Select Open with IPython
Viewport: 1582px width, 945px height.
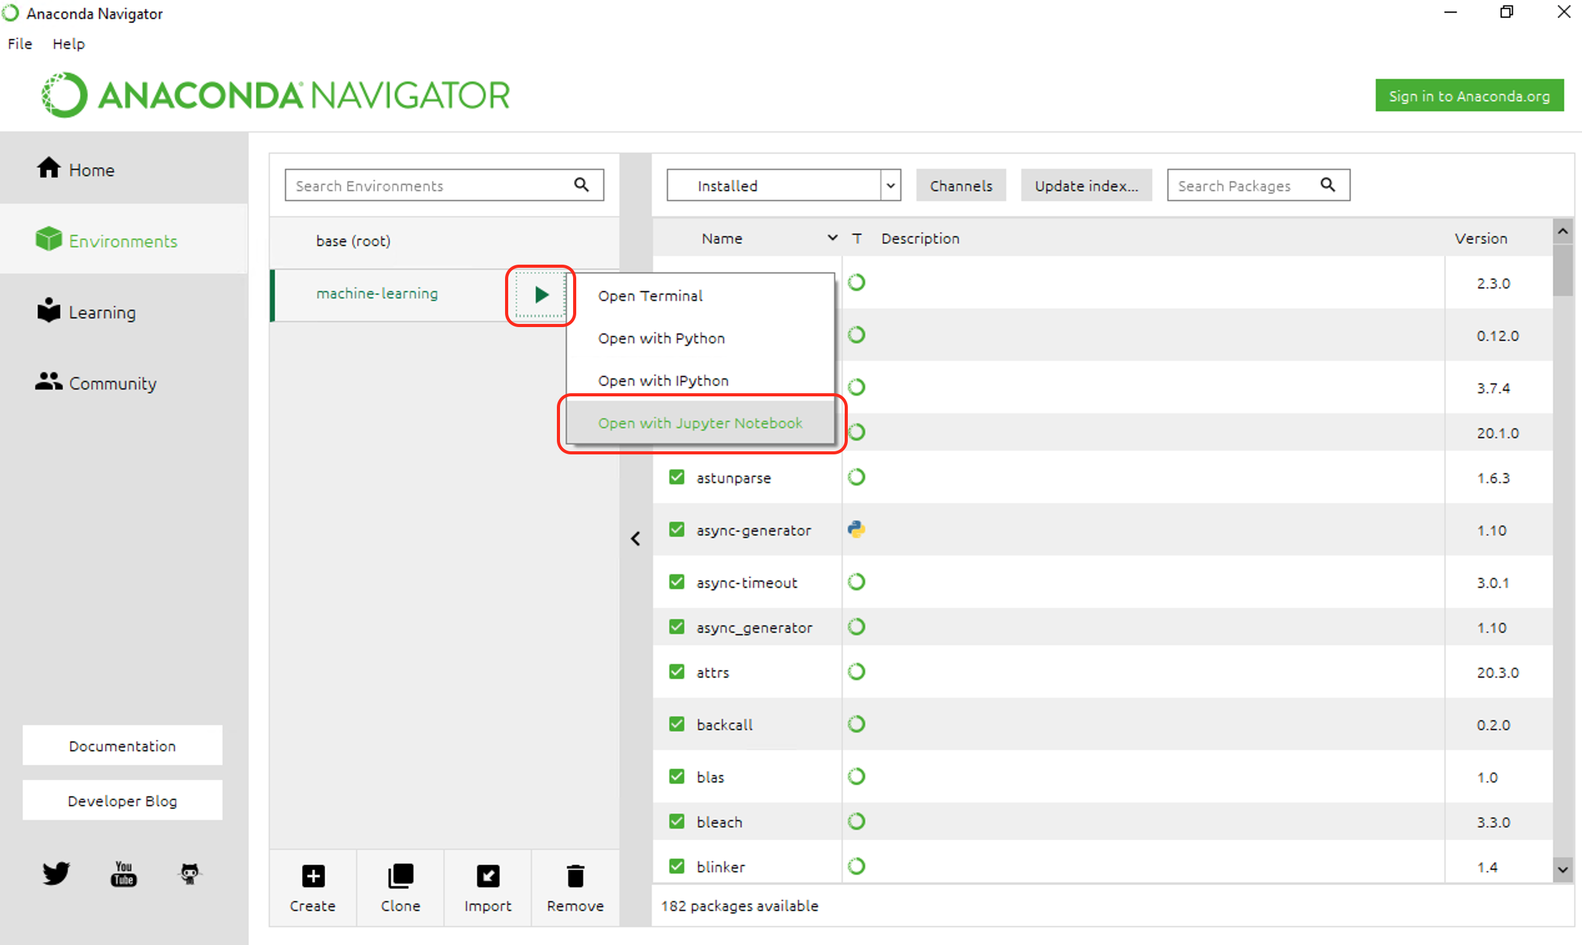(700, 380)
